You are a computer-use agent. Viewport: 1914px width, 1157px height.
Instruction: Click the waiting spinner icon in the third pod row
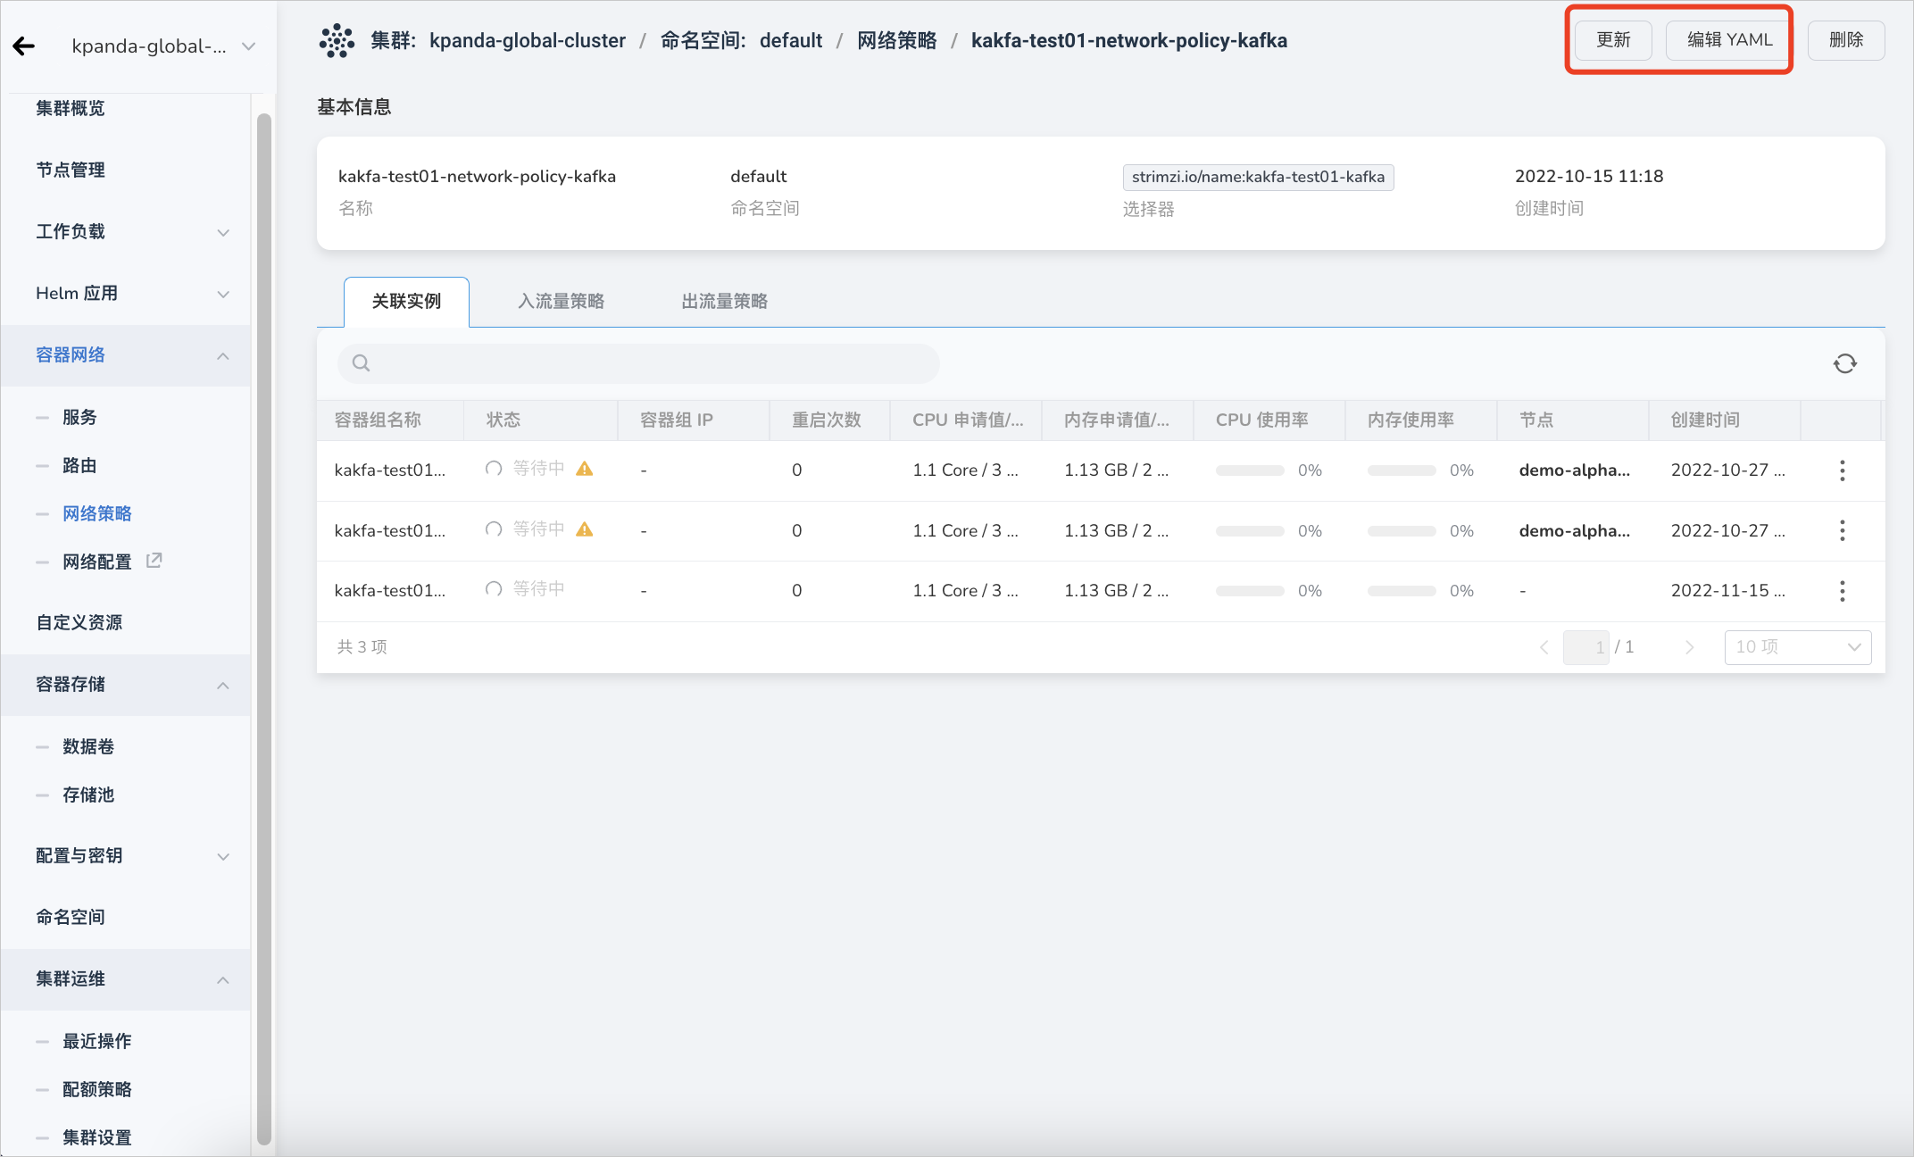(493, 589)
